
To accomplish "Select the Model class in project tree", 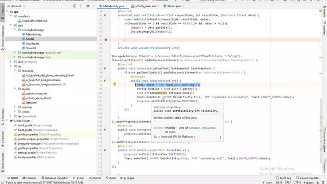I will (x=30, y=39).
